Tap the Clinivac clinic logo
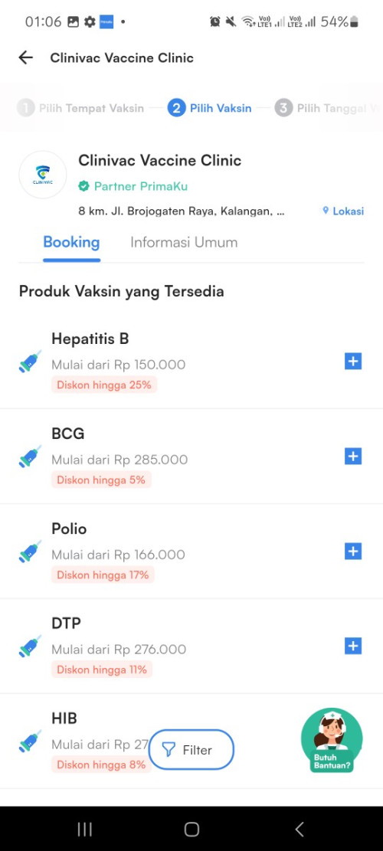 (42, 175)
